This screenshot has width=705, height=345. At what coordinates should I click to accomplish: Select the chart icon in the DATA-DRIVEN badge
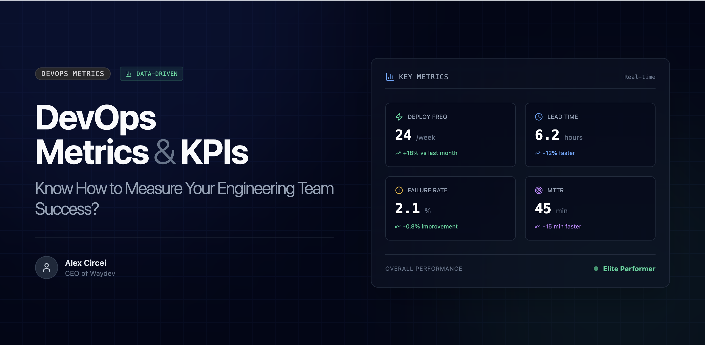tap(129, 73)
